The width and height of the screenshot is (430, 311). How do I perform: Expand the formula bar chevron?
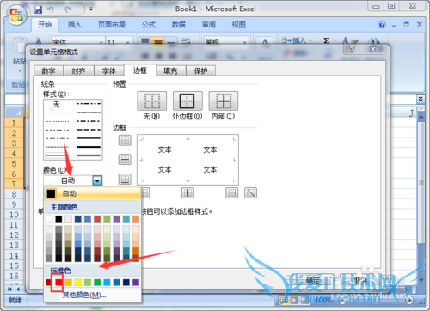pyautogui.click(x=421, y=99)
